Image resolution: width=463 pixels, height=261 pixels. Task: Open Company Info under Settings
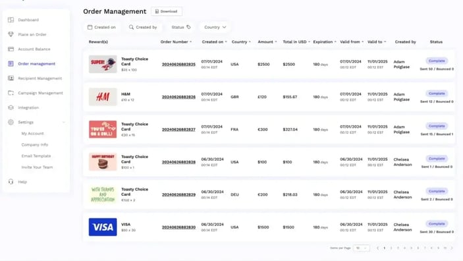tap(34, 144)
